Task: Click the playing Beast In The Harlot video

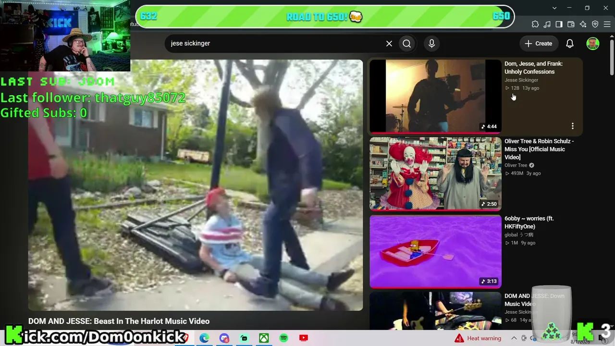Action: (x=196, y=185)
